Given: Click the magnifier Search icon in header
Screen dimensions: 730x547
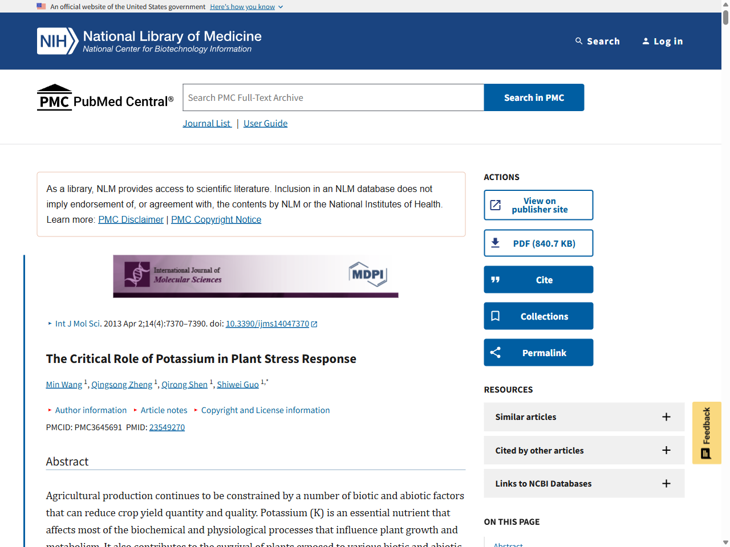Looking at the screenshot, I should pos(579,41).
